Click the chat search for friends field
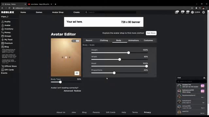Viewport: 209px width, 117px height. [191, 82]
